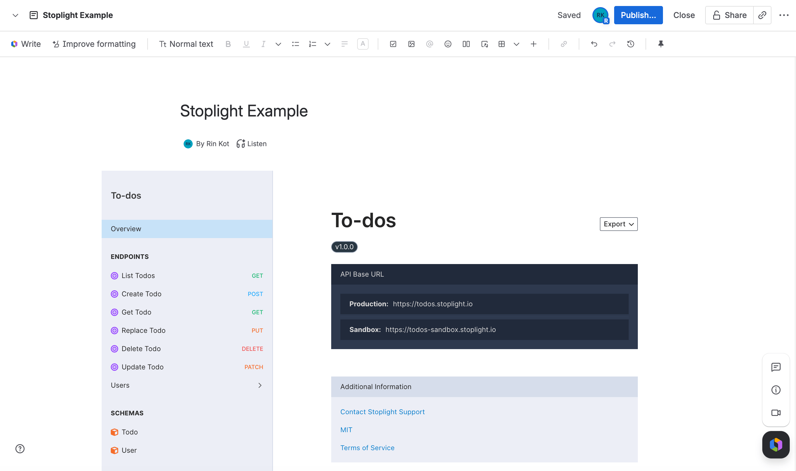The width and height of the screenshot is (796, 471).
Task: Copy page link icon
Action: click(762, 15)
